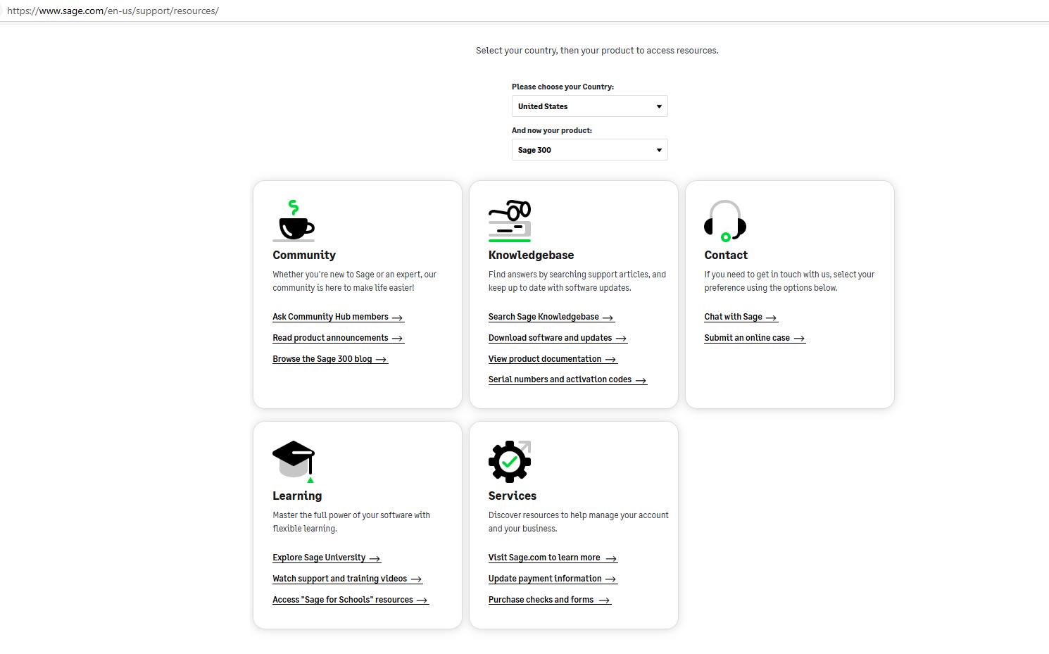
Task: Open Serial numbers and activation codes link
Action: (567, 379)
